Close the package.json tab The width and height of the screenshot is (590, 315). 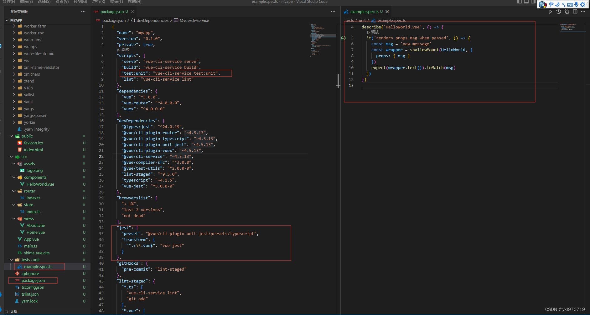[x=132, y=12]
